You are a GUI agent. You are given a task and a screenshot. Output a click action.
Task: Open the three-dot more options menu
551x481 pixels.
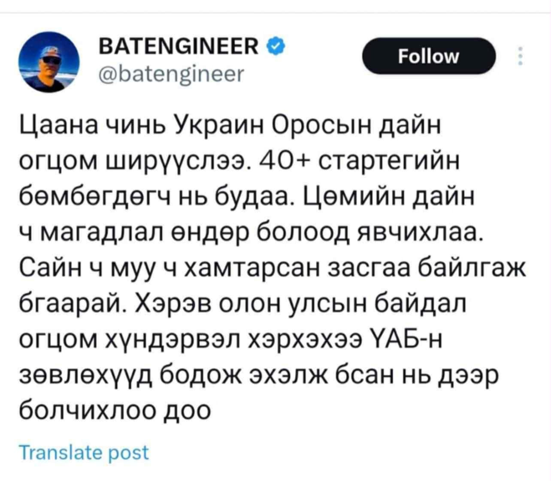coord(520,56)
